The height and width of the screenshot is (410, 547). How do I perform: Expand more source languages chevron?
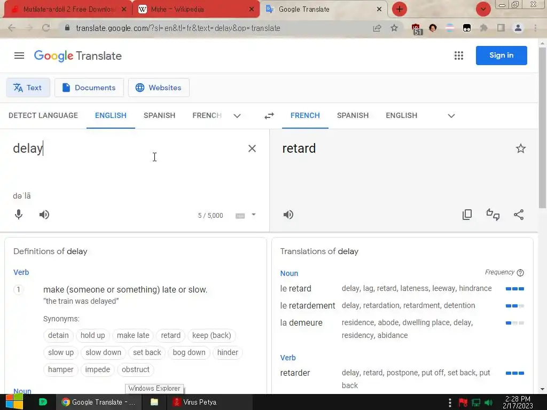point(237,116)
